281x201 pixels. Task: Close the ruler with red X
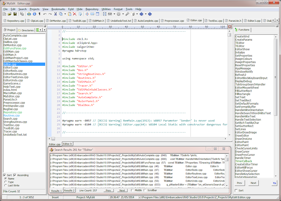click(x=230, y=27)
